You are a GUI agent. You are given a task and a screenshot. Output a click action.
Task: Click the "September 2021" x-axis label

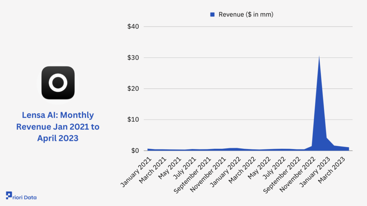tap(192, 175)
